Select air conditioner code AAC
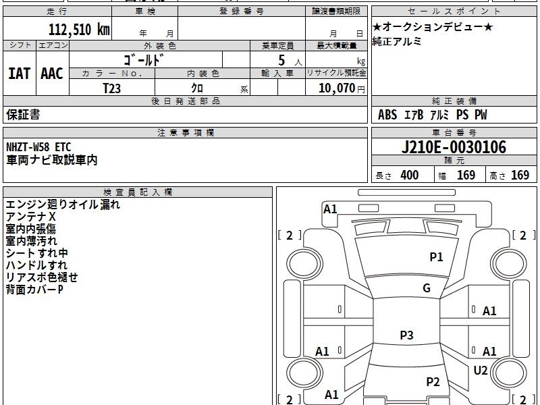Screen dimensions: 540x405 tap(52, 74)
